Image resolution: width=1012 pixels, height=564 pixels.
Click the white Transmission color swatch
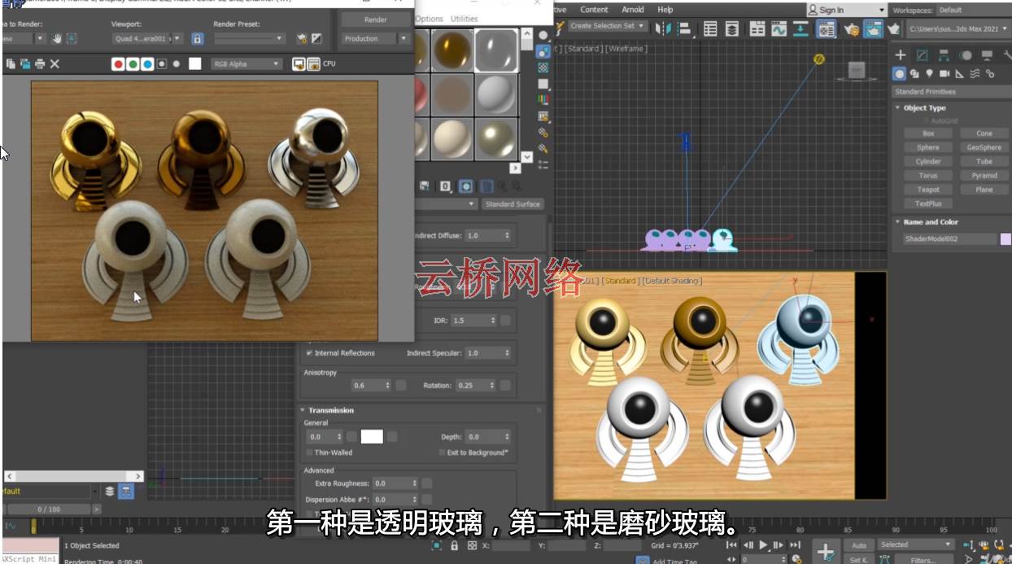(372, 437)
